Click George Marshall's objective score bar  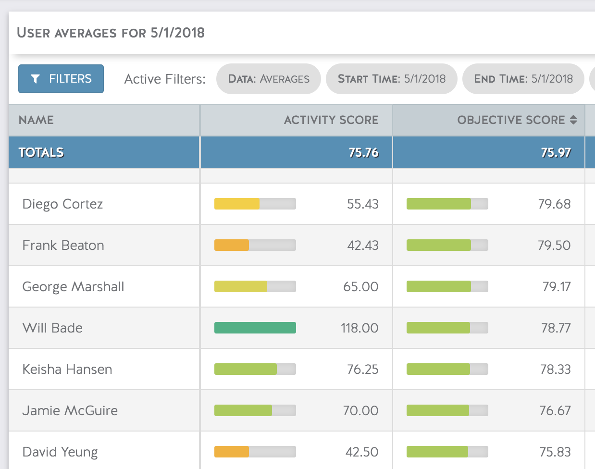[x=447, y=286]
